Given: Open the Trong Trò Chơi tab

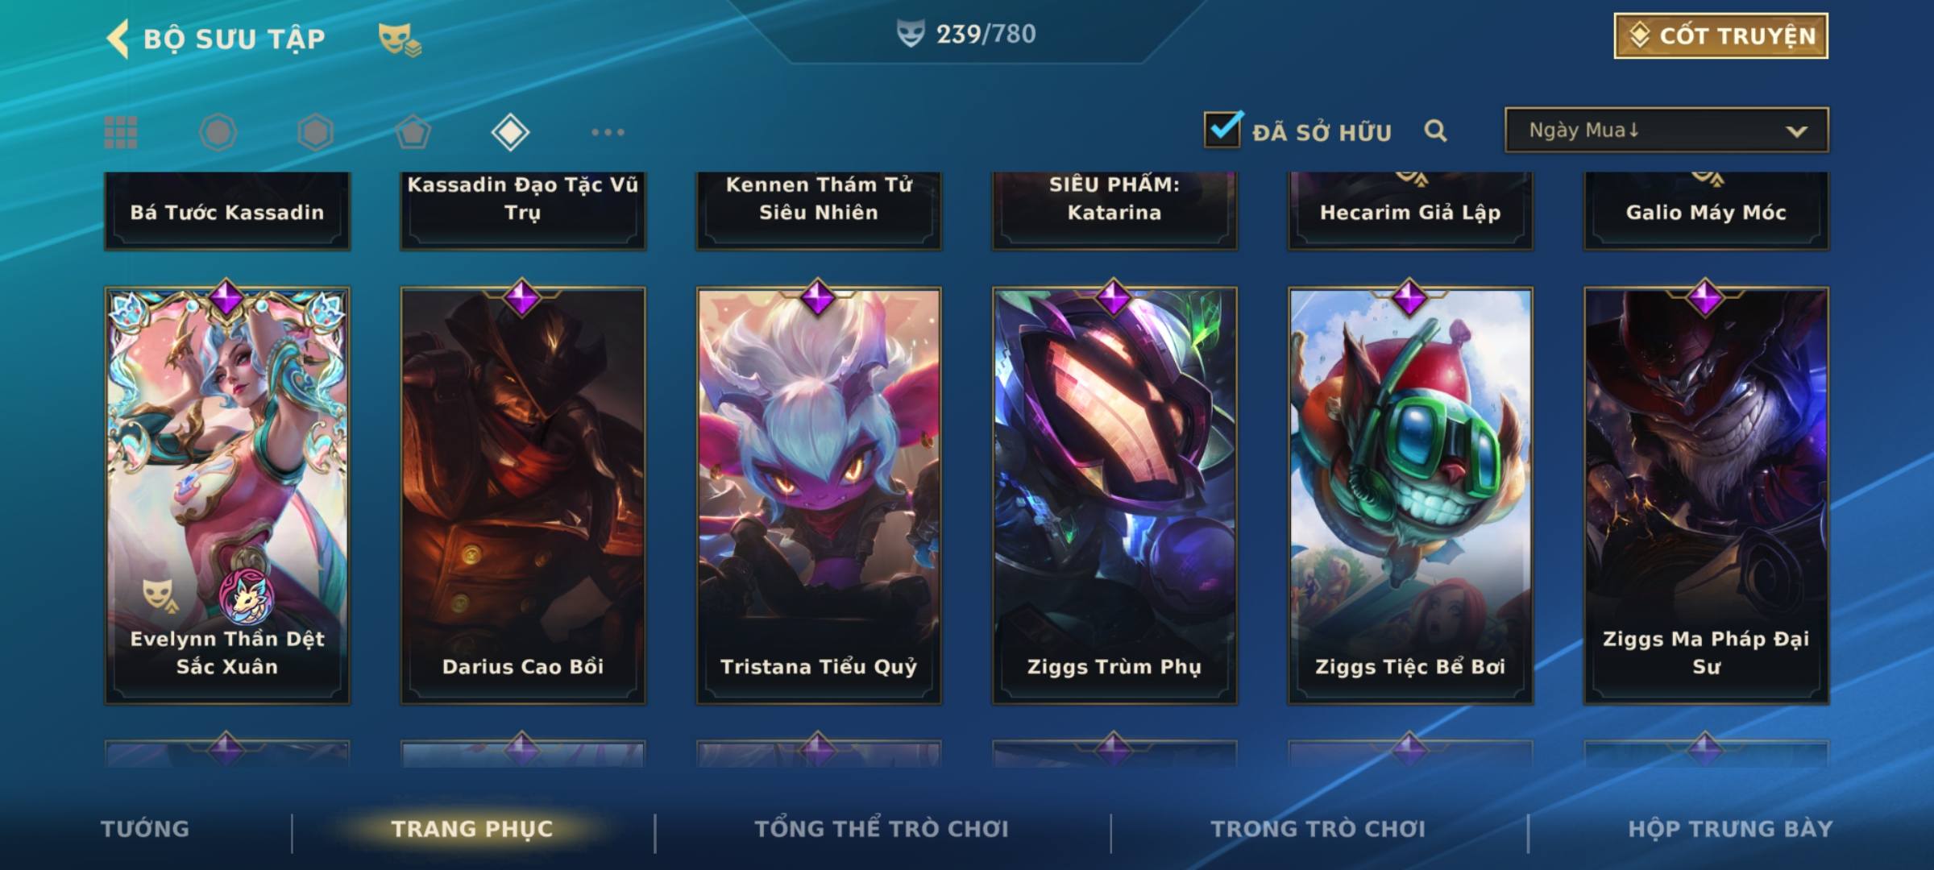Looking at the screenshot, I should [1318, 829].
